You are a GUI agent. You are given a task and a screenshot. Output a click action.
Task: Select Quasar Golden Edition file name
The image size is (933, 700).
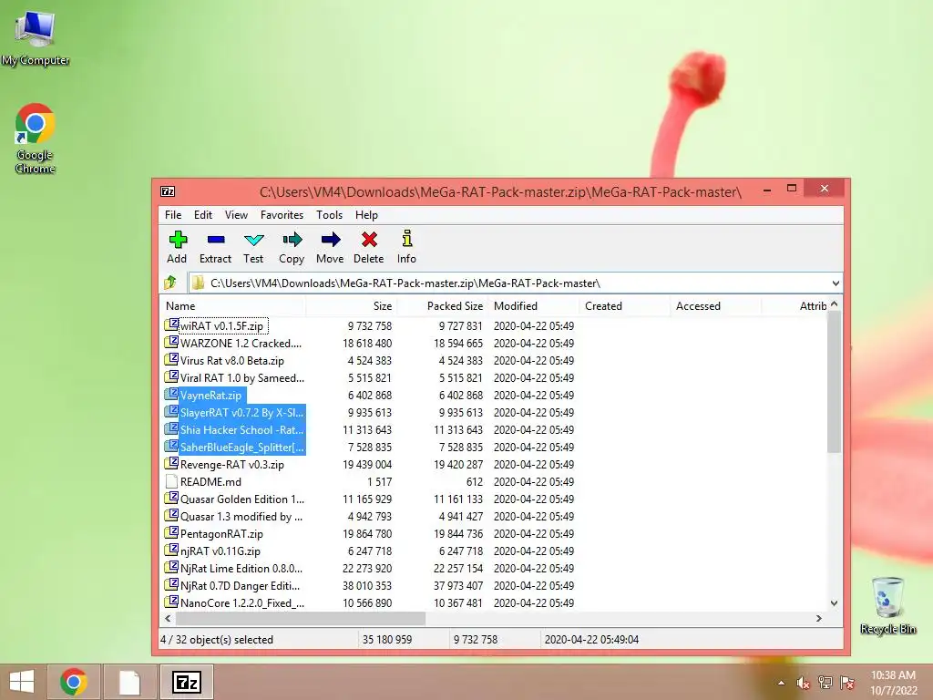(x=242, y=499)
